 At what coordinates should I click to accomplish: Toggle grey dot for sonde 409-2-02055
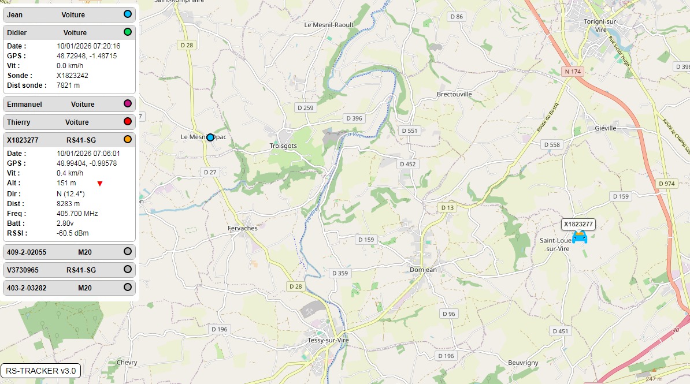coord(128,252)
